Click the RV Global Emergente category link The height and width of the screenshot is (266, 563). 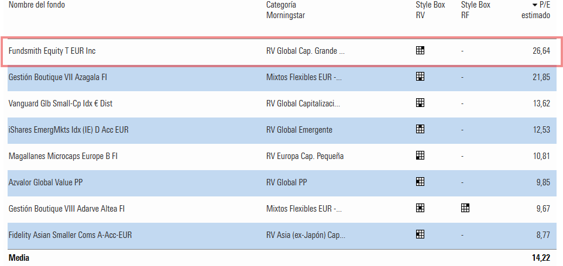point(299,130)
